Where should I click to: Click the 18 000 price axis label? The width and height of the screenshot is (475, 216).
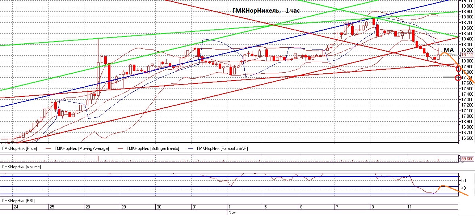467,61
